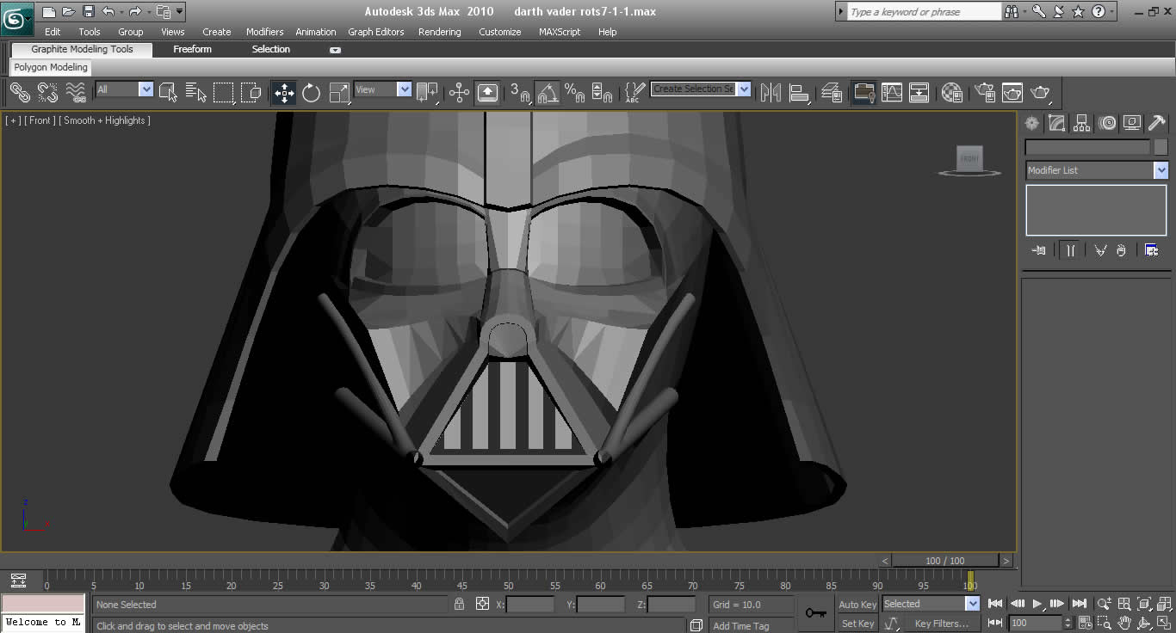The height and width of the screenshot is (633, 1176).
Task: Switch to Display command panel tab
Action: pos(1132,123)
